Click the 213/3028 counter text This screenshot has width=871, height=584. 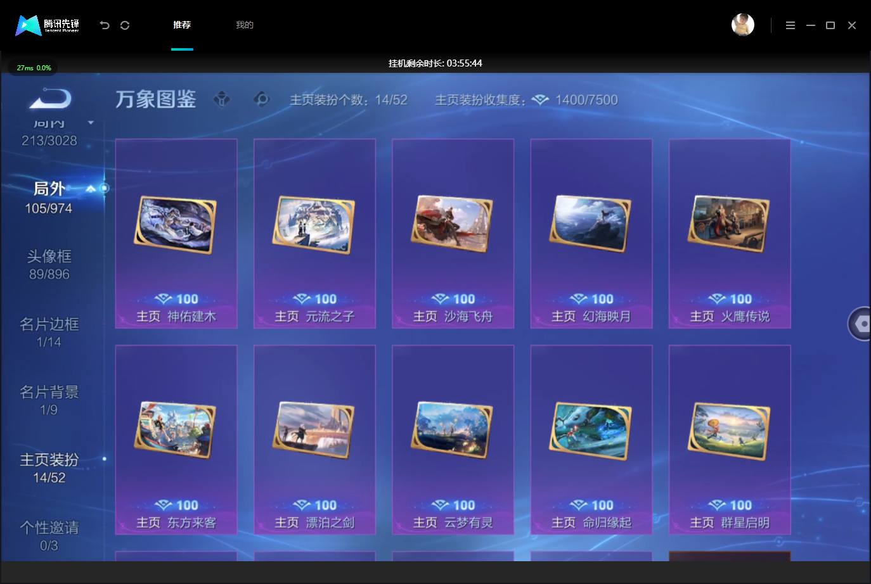(x=49, y=141)
